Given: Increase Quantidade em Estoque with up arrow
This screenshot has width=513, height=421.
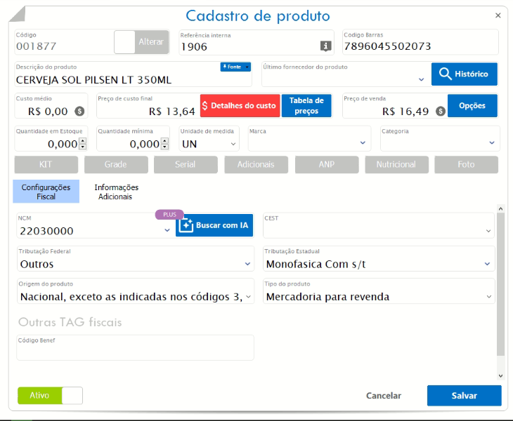Looking at the screenshot, I should 83,140.
